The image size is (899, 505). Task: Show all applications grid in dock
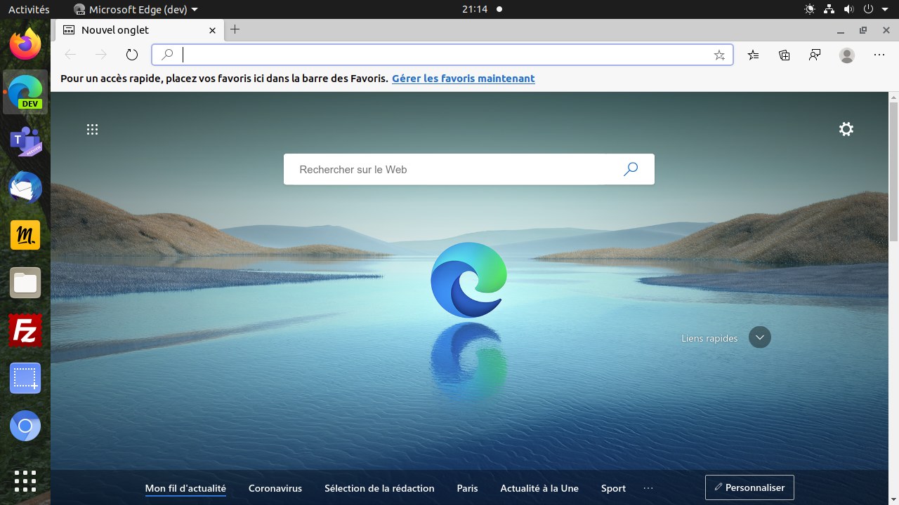[x=25, y=480]
